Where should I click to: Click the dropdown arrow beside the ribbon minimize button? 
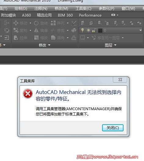[118, 15]
